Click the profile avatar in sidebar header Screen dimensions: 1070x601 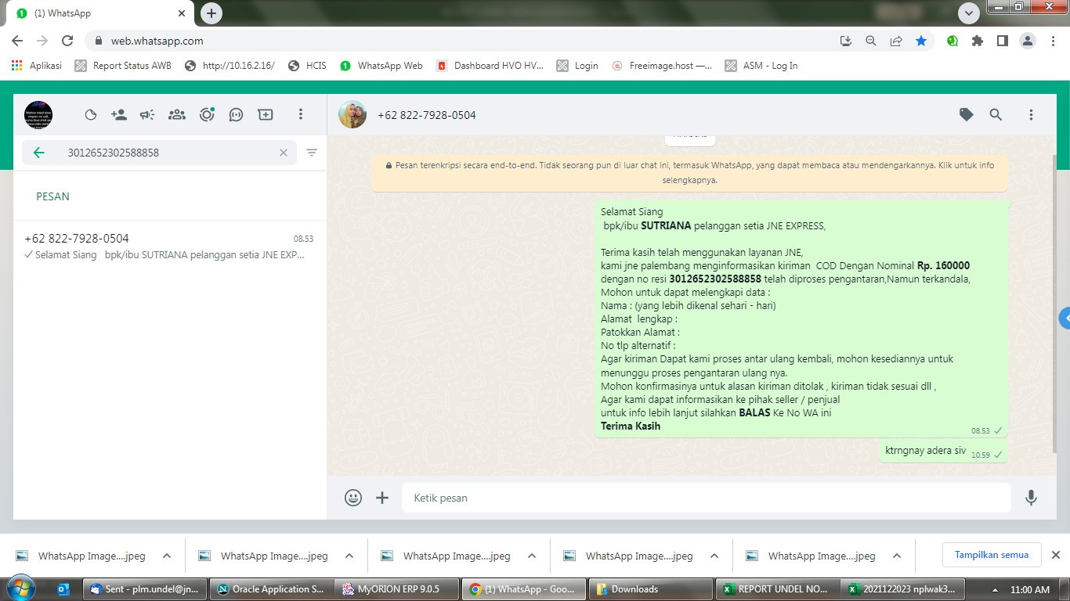pos(38,115)
